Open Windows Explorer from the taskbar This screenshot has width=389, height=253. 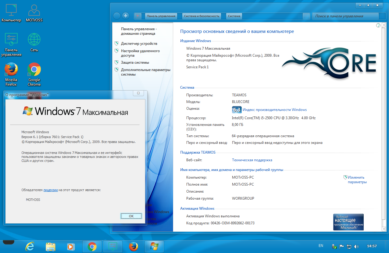(x=50, y=247)
